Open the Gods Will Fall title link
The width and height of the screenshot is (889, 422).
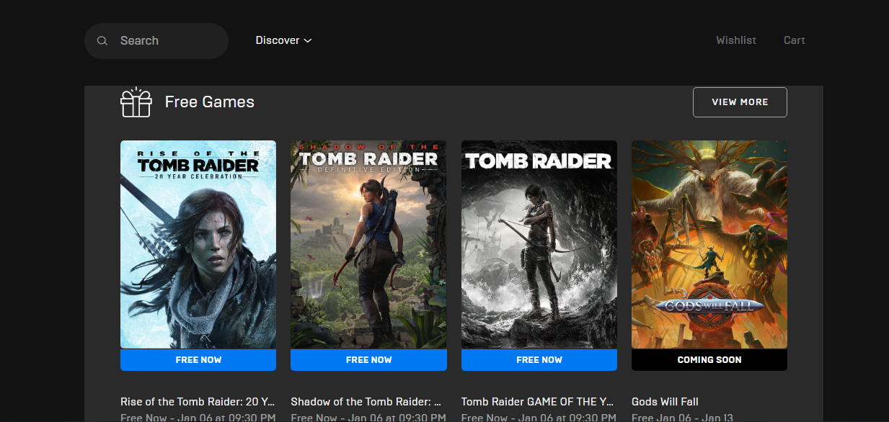tap(665, 402)
